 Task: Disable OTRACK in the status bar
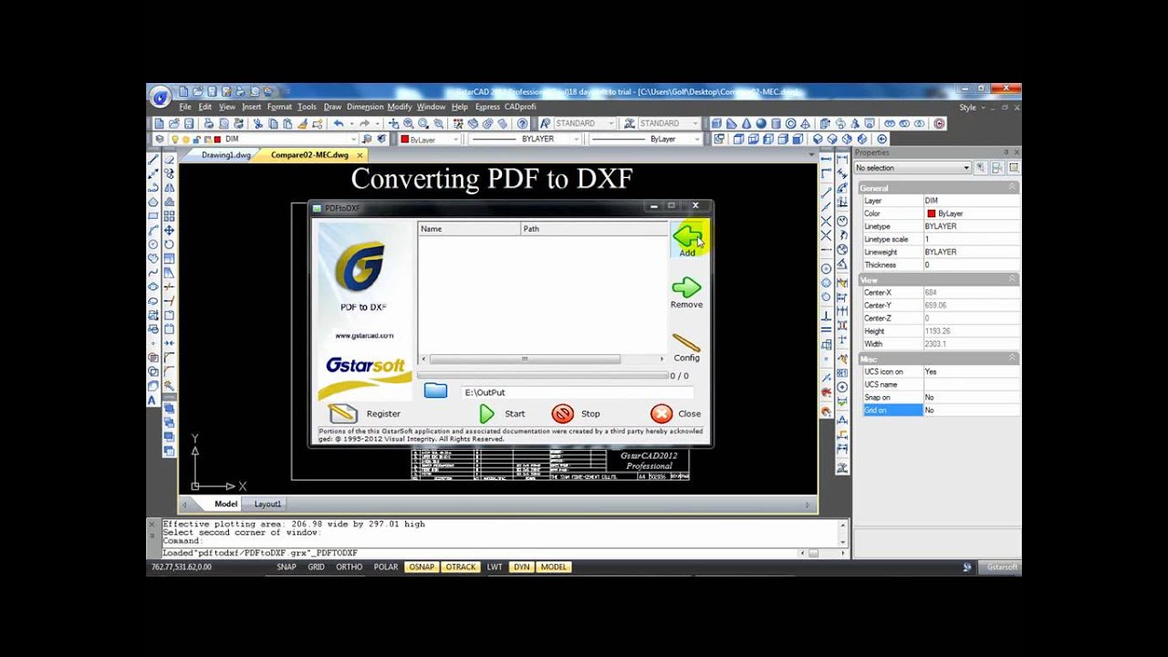click(461, 567)
